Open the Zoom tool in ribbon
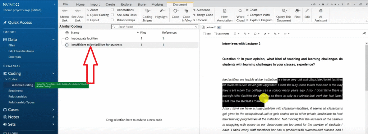Image resolution: width=368 pixels, height=134 pixels. point(92,10)
